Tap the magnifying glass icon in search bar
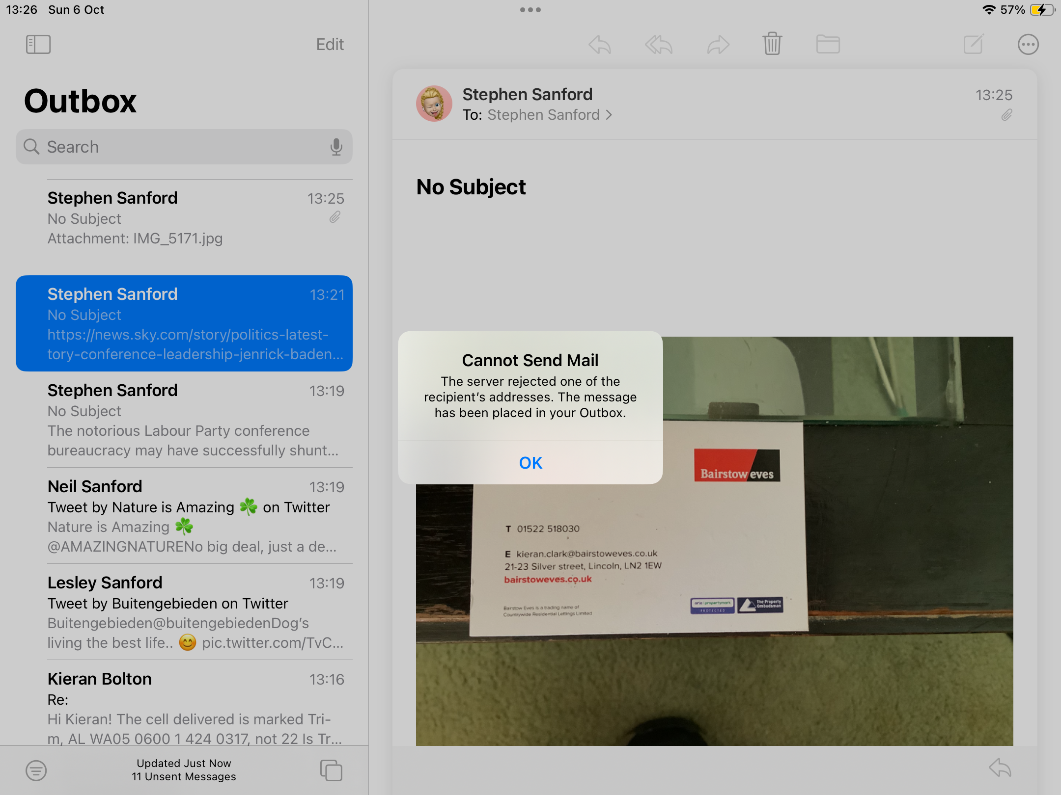The width and height of the screenshot is (1061, 795). [31, 146]
